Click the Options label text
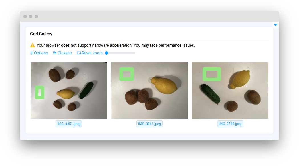The image size is (299, 168). (x=41, y=53)
